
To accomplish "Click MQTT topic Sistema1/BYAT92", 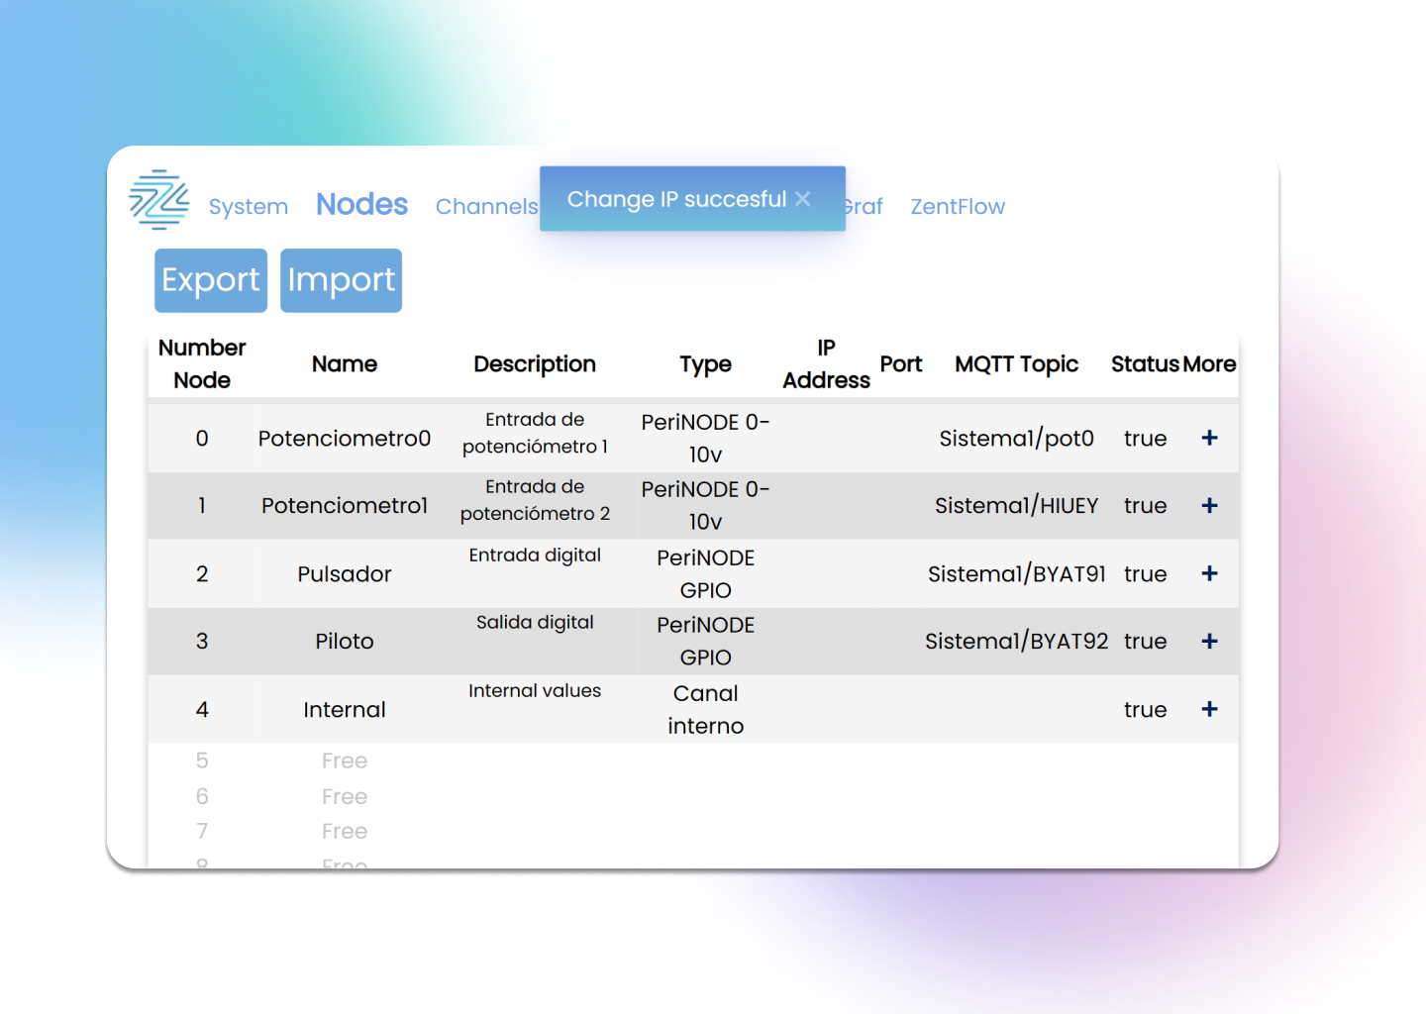I will click(1017, 642).
